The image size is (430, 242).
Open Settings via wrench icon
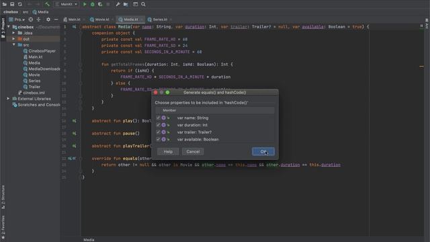[x=118, y=4]
